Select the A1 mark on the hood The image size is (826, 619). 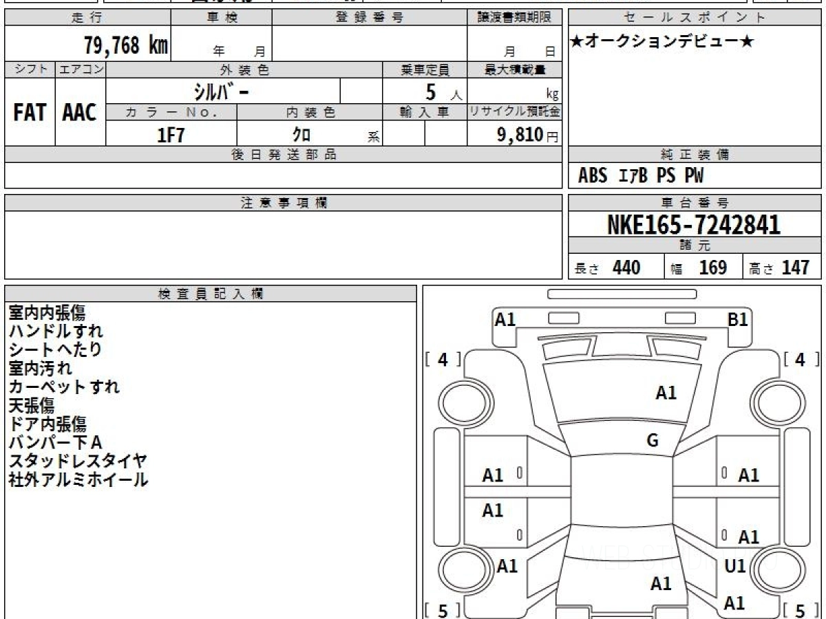click(666, 393)
